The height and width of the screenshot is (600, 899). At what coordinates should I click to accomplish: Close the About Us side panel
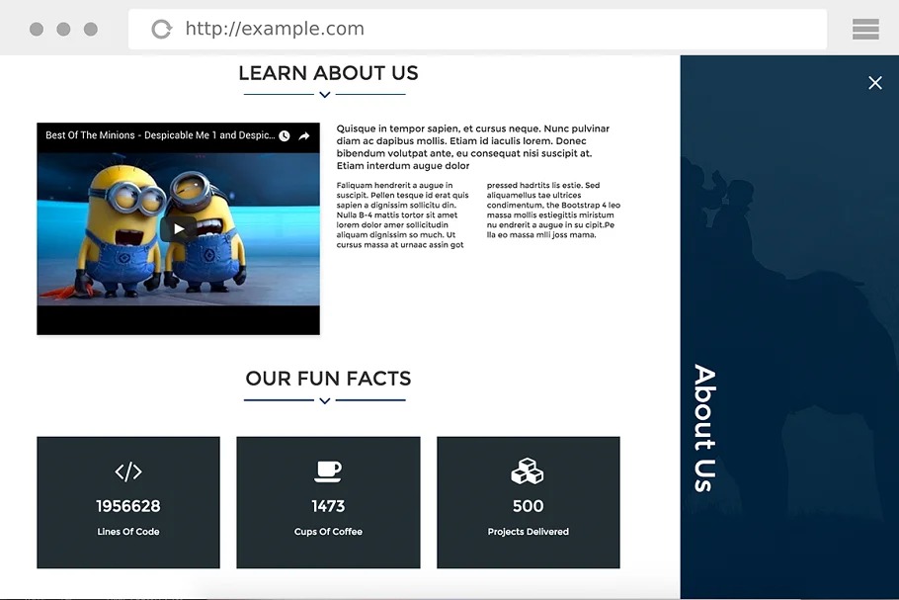point(874,83)
